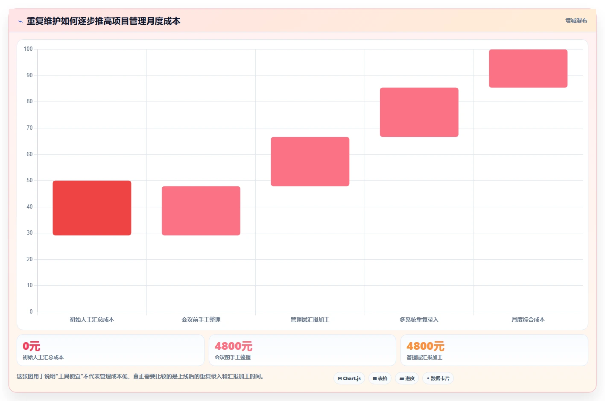
Task: Click the x-axis label 会议前手工整理
Action: (201, 320)
